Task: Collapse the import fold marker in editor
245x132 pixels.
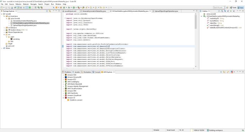Action: 65,18
